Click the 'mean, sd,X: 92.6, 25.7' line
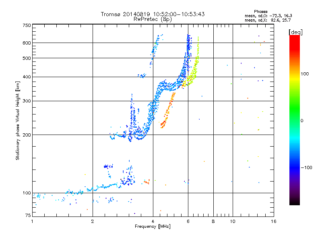The image size is (322, 241). click(268, 20)
